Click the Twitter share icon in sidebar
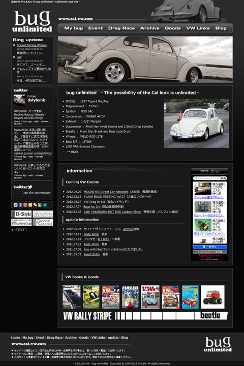This screenshot has height=366, width=244. point(15,205)
